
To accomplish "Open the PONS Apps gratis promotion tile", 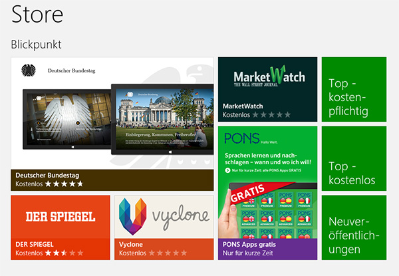I will pyautogui.click(x=268, y=193).
